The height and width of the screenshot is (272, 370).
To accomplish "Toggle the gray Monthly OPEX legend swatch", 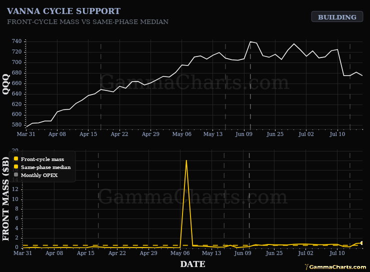I will tap(16, 174).
